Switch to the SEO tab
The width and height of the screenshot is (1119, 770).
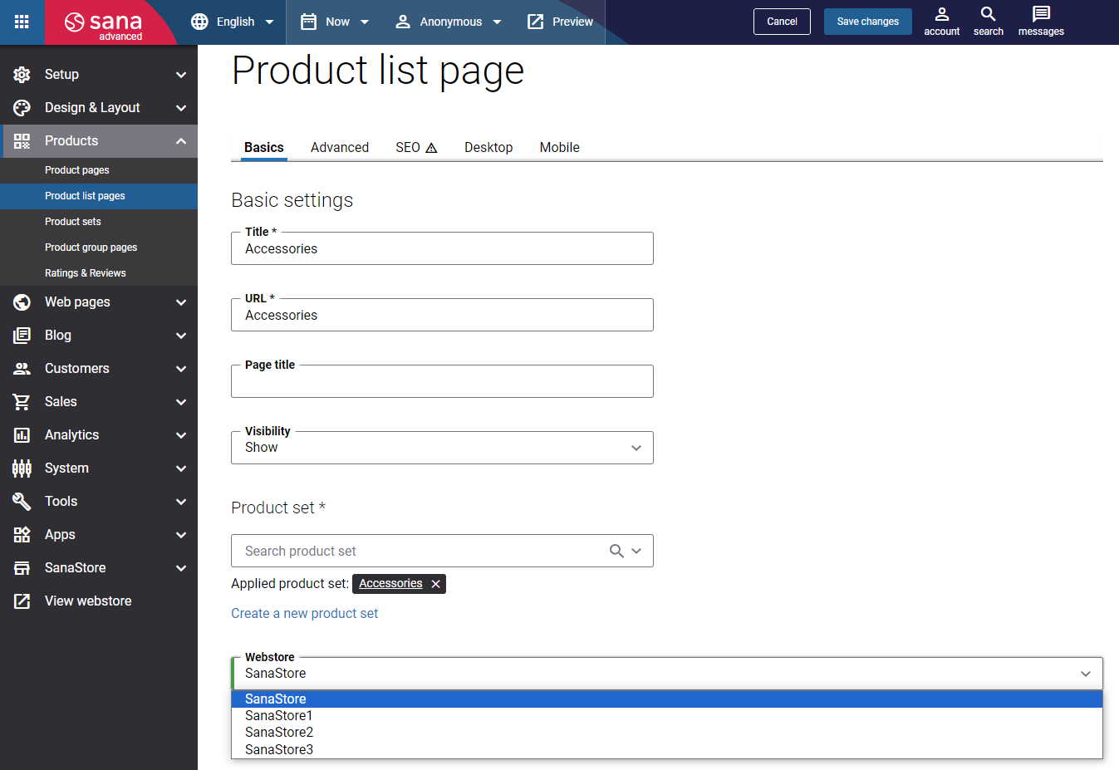point(416,147)
